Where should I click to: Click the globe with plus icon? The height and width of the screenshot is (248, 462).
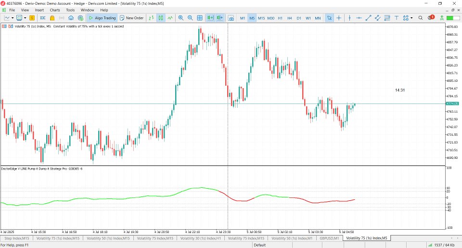pos(80,18)
